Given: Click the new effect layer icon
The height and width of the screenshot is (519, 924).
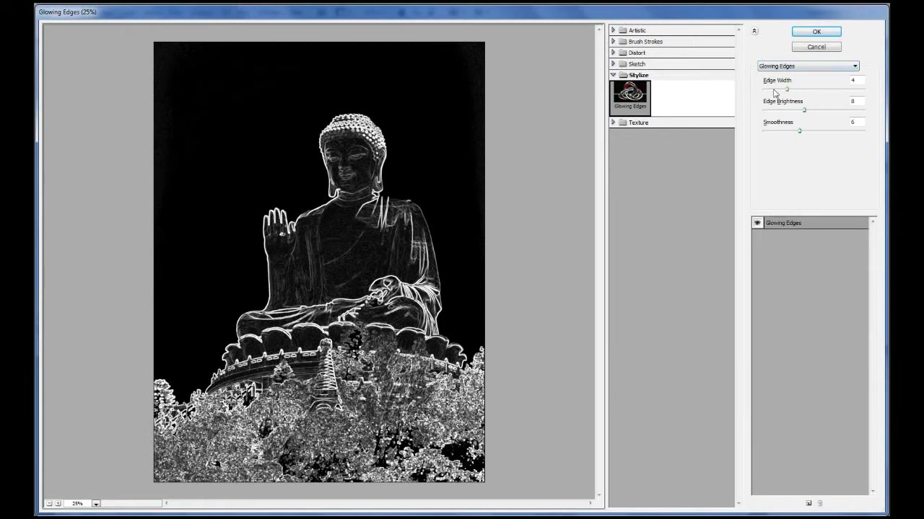Looking at the screenshot, I should (x=808, y=503).
